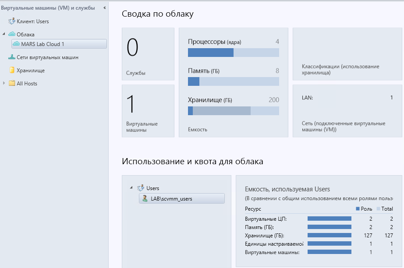The width and height of the screenshot is (404, 268).
Task: Select LAB\scvmm_users in quota tree
Action: tap(172, 198)
